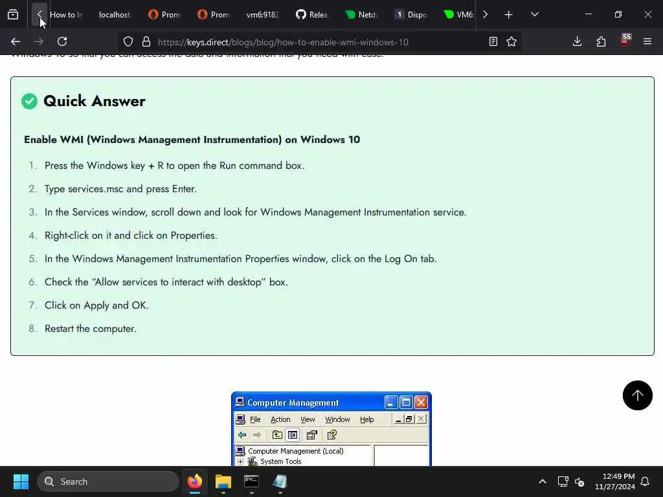Reload the current page
Viewport: 663px width, 497px height.
click(x=62, y=41)
